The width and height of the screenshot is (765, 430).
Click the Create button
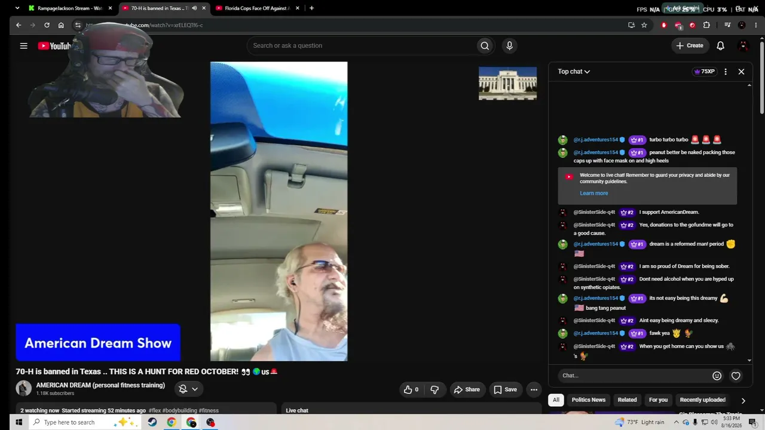(x=690, y=45)
